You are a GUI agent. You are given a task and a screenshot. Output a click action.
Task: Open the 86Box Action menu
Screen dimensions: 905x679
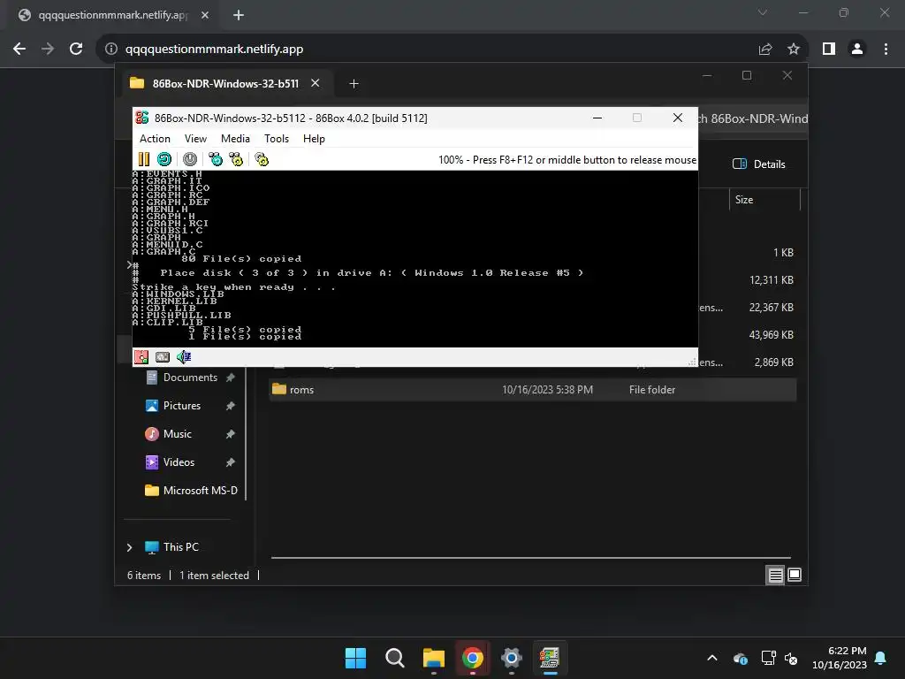click(x=155, y=139)
